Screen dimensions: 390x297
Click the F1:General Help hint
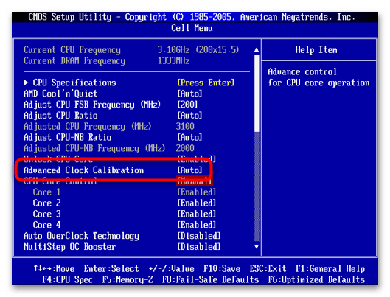[330, 268]
